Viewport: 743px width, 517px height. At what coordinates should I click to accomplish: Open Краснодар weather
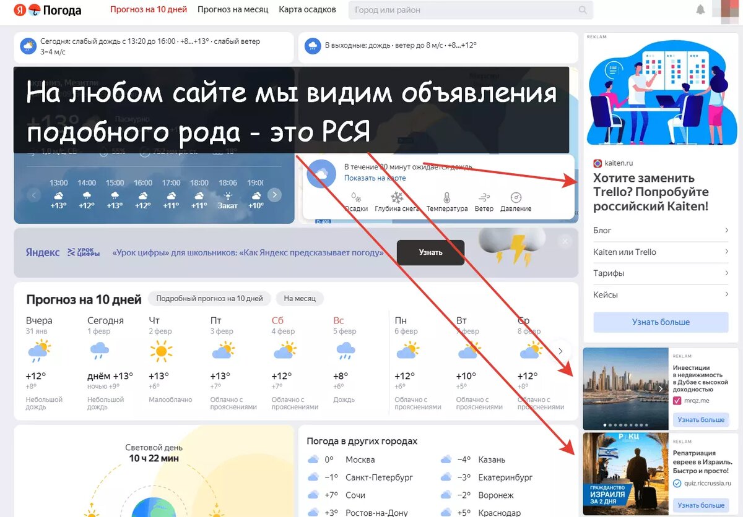499,513
